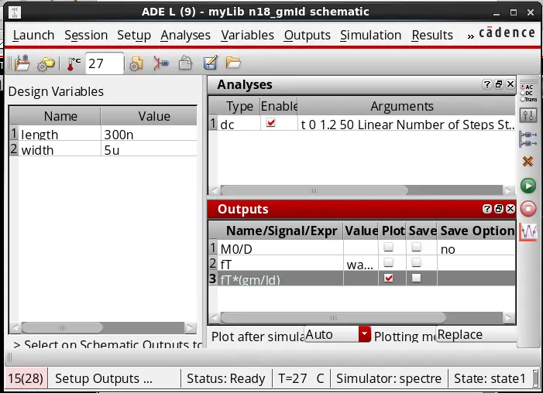The image size is (543, 393).
Task: Click the Choose Analyses AC/DC/Trans icon
Action: [528, 92]
